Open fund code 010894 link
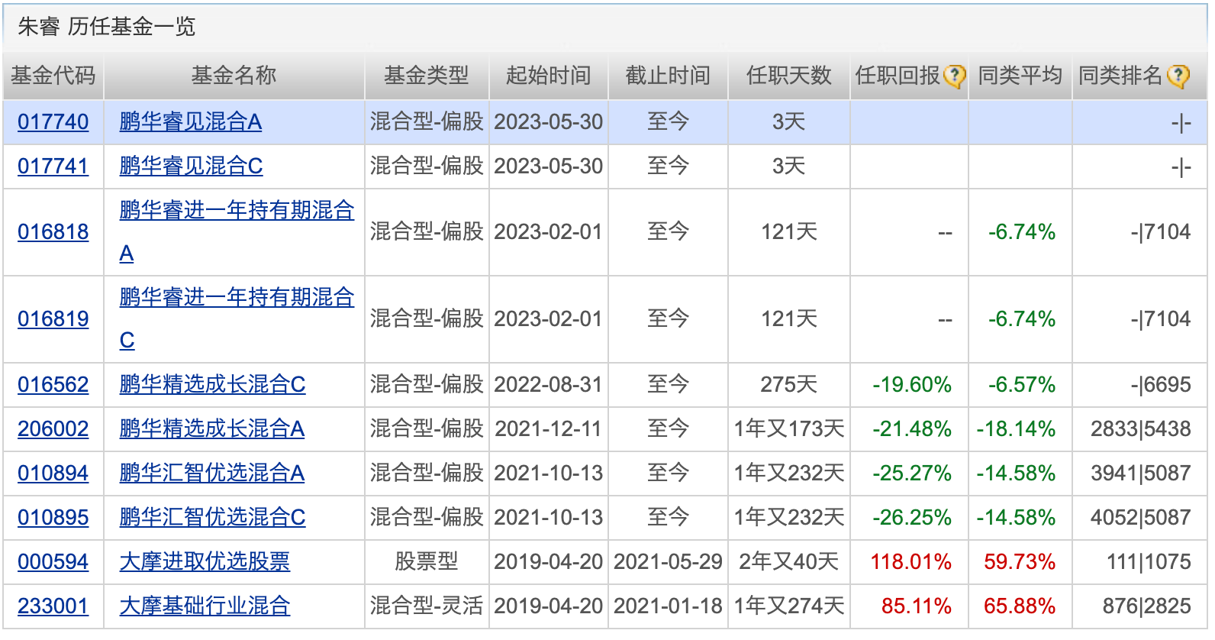Image resolution: width=1215 pixels, height=640 pixels. pos(53,474)
